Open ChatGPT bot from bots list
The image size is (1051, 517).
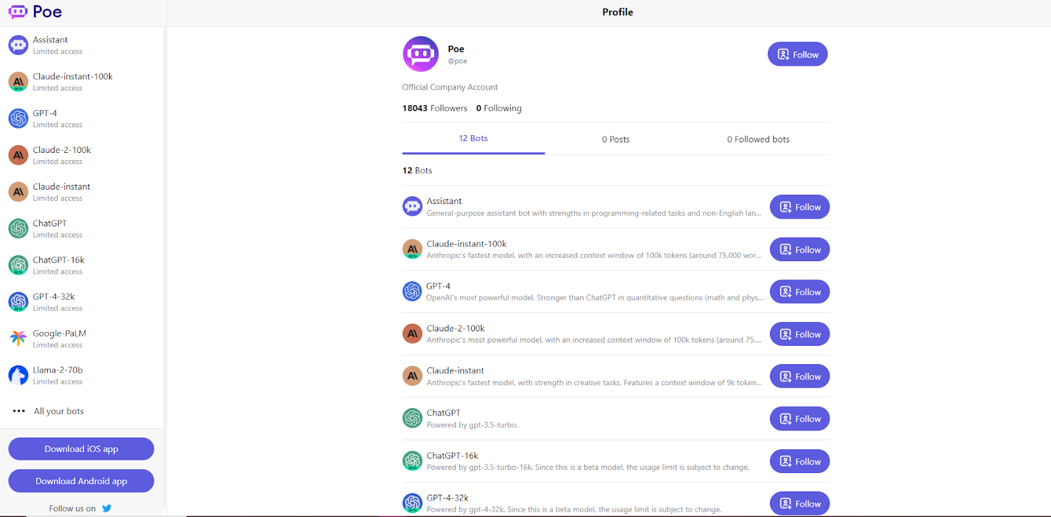point(443,413)
